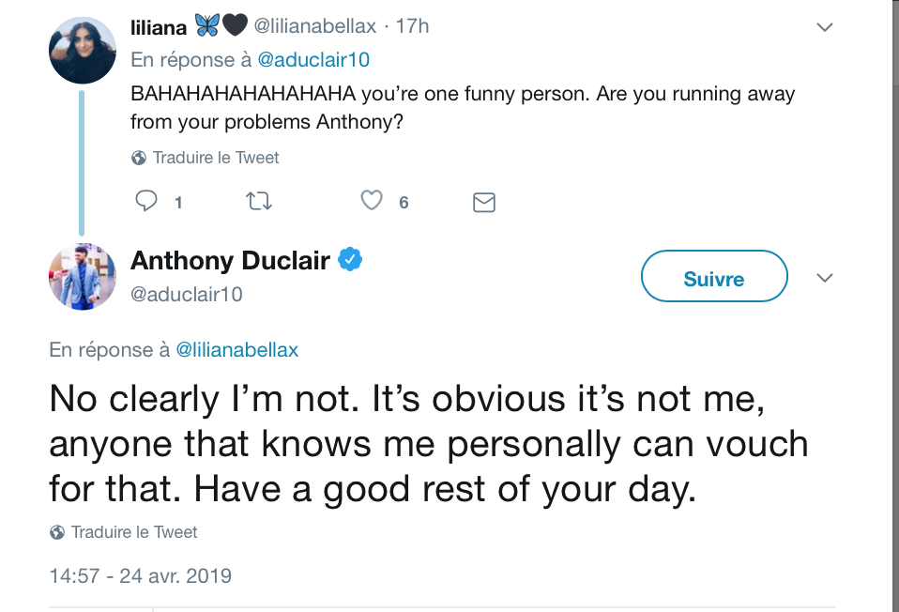Screen dimensions: 899x612
Task: Open the @lilianabellax mention link in Anthony's reply
Action: click(x=236, y=350)
